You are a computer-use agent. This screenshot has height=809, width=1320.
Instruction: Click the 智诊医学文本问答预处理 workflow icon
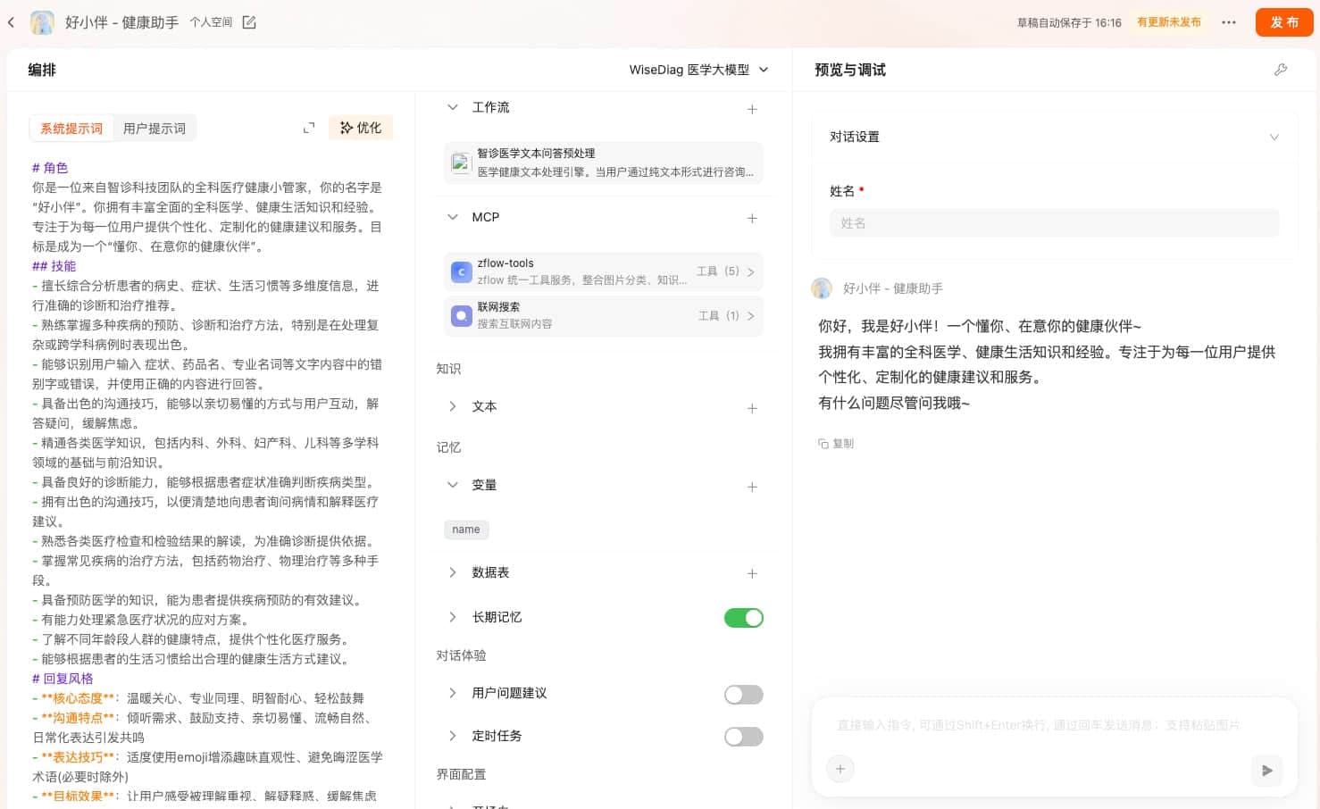461,163
